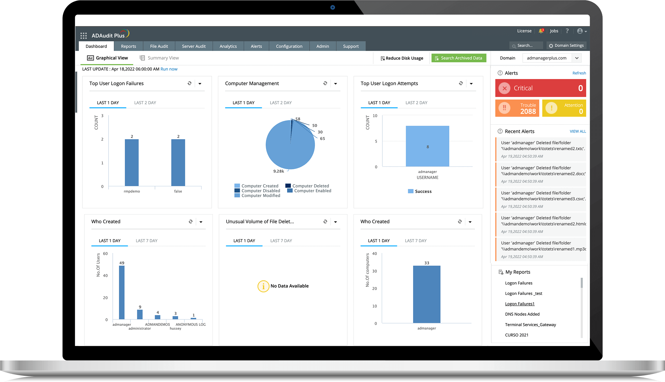Refresh the Unusual Volume of File Deletion widget
Viewport: 665px width, 382px height.
click(325, 221)
